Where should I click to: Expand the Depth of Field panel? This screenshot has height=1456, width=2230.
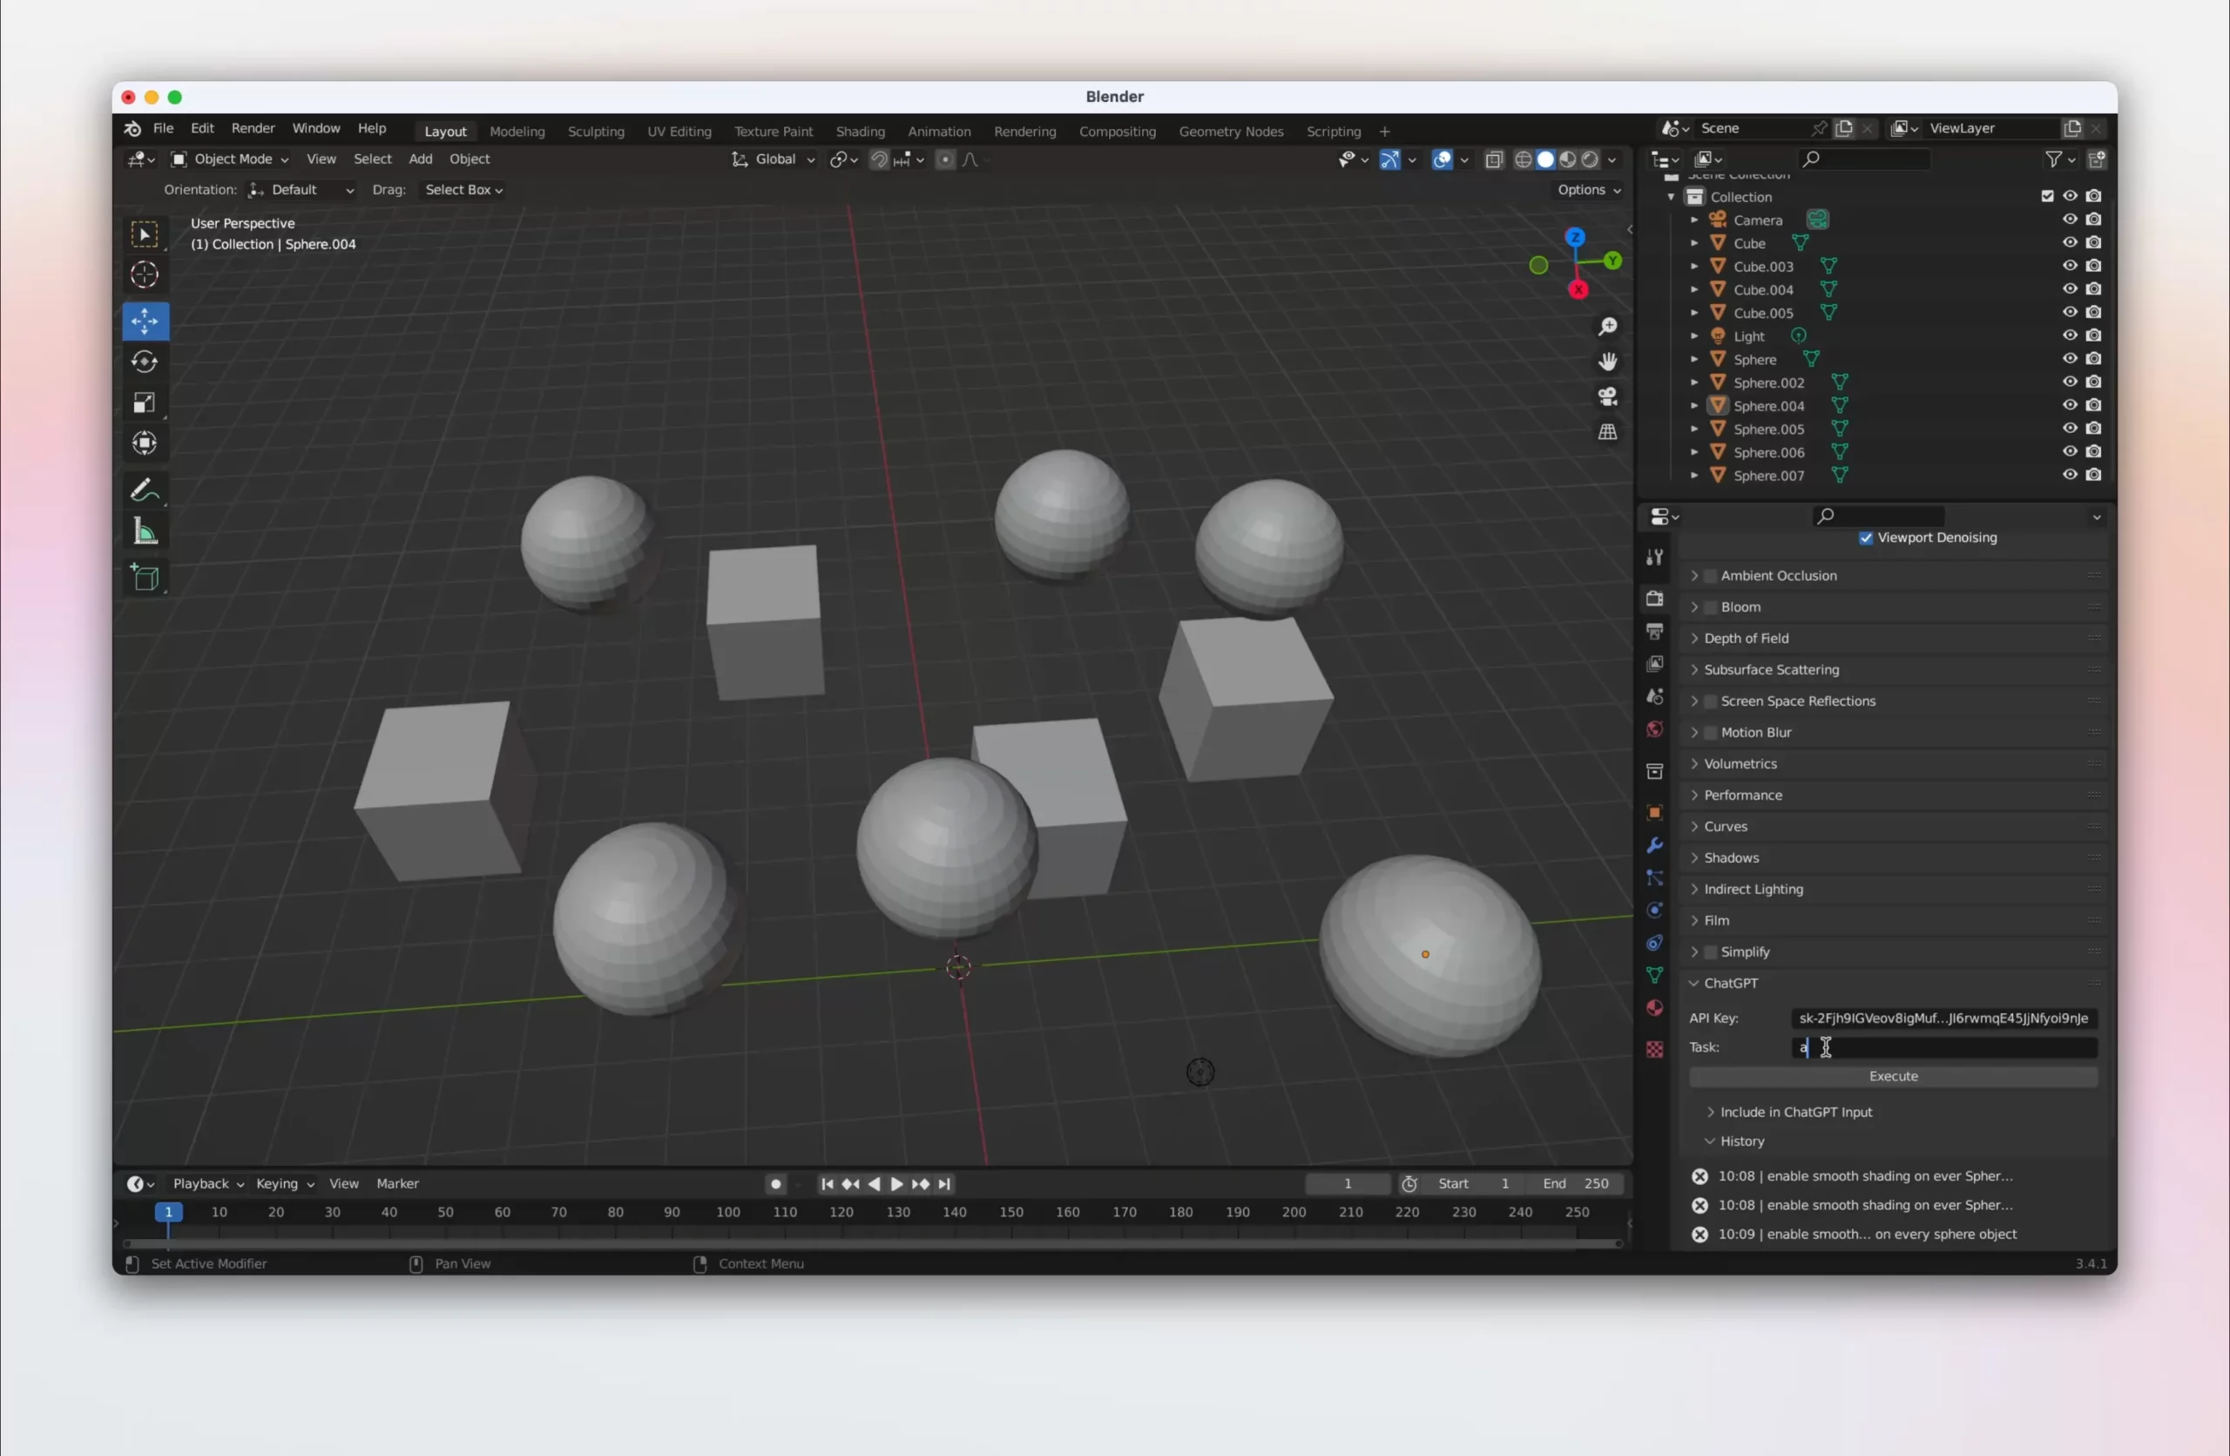(x=1747, y=639)
